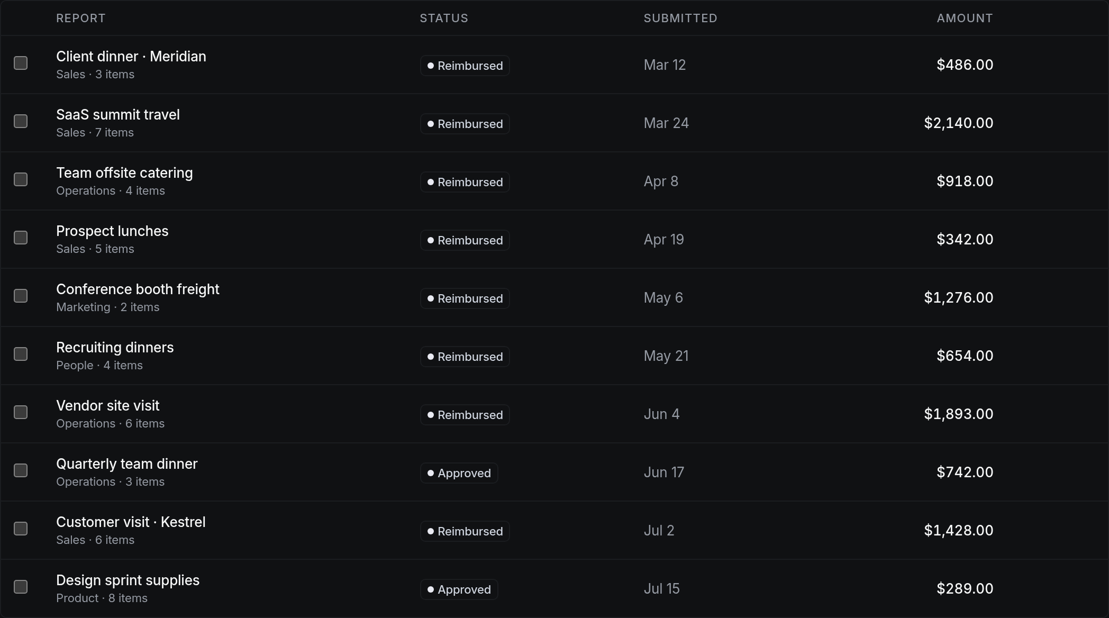Open the Conference booth freight report
Viewport: 1109px width, 618px height.
point(138,289)
